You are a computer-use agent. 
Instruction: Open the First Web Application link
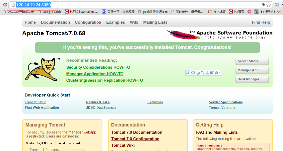click(x=42, y=107)
